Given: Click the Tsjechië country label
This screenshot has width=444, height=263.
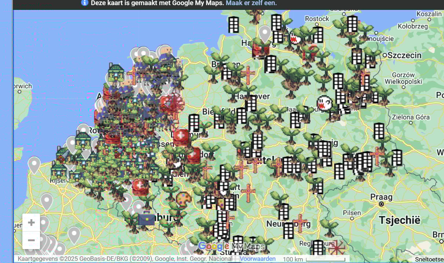Looking at the screenshot, I should click(x=399, y=220).
